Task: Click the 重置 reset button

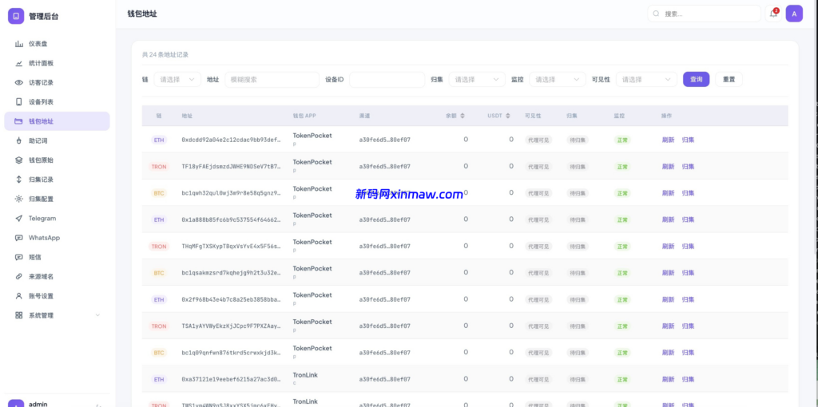Action: pos(729,80)
